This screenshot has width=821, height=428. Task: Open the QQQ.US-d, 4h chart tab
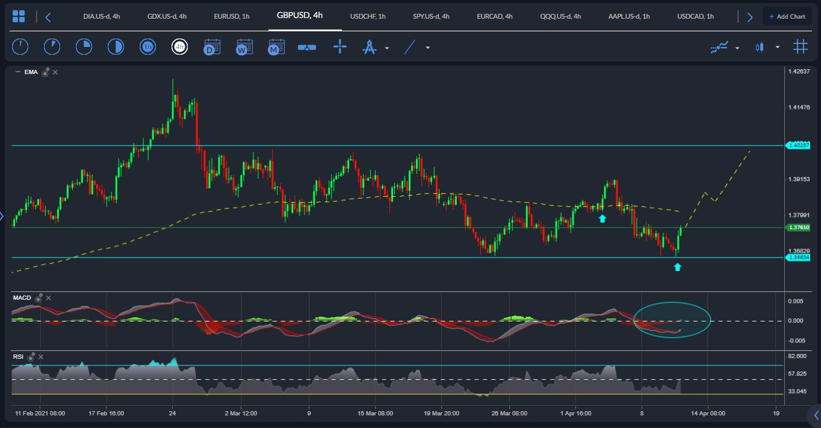560,16
